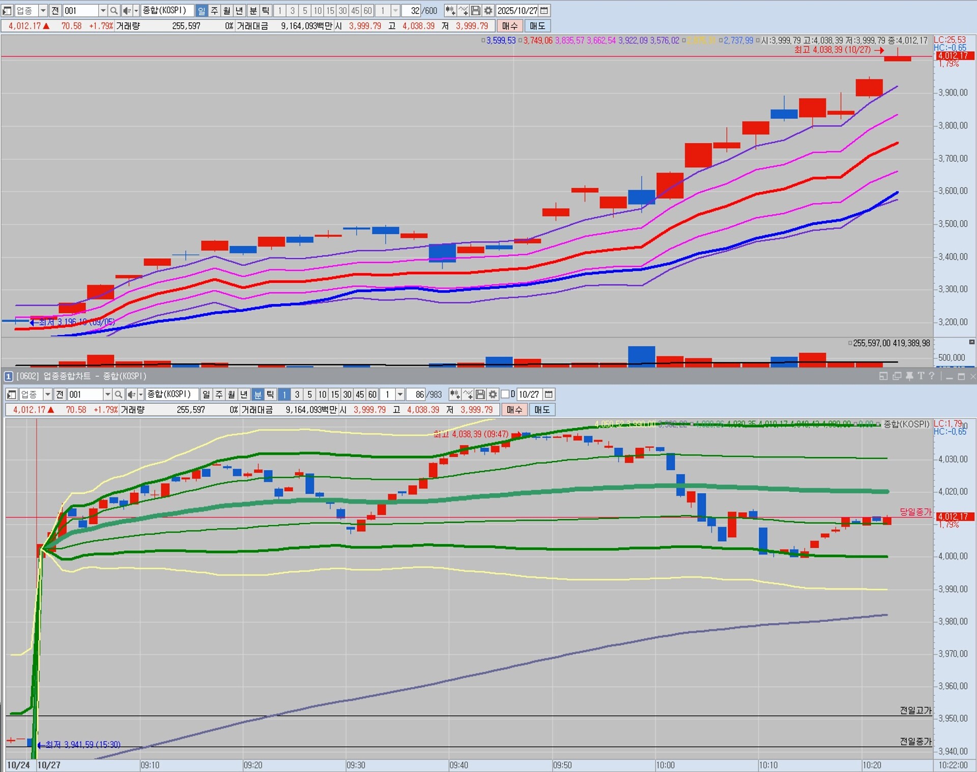The width and height of the screenshot is (977, 772).
Task: Click the 매도 sell button in bottom panel
Action: point(542,410)
